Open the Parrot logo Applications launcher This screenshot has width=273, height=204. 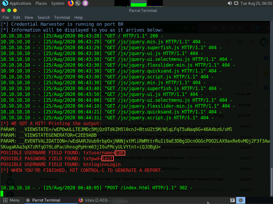[x=5, y=3]
